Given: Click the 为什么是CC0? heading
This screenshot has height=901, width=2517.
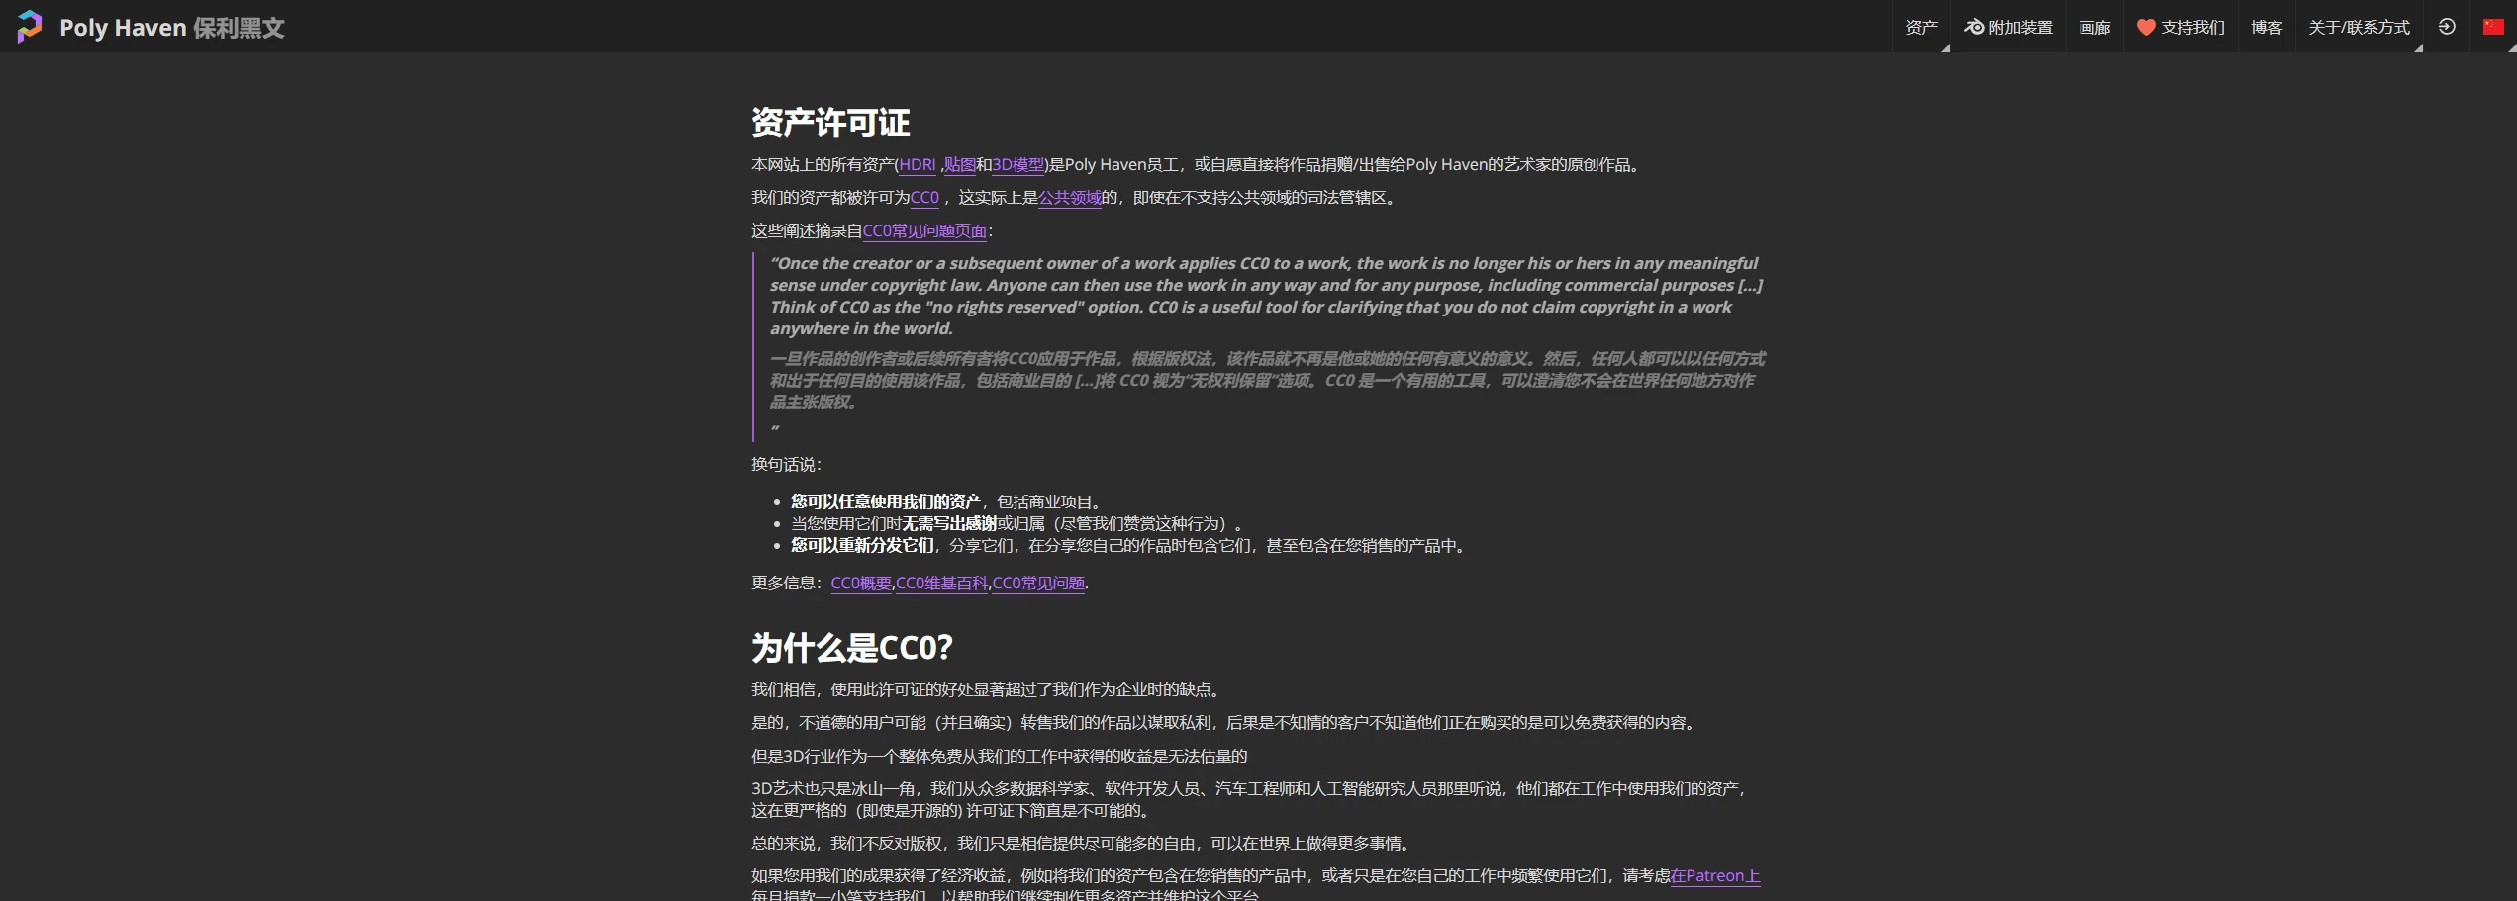Looking at the screenshot, I should coord(852,648).
